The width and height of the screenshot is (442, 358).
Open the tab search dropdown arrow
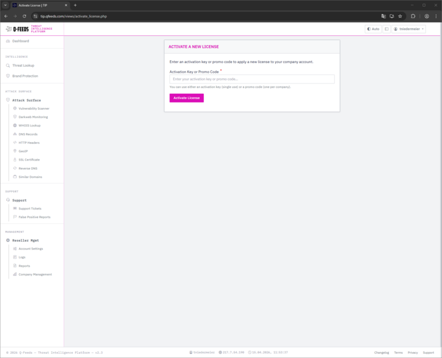(x=5, y=5)
